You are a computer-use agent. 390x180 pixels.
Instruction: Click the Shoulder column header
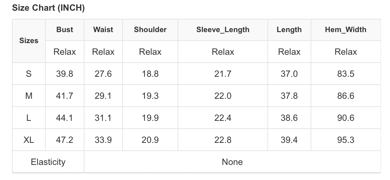(150, 30)
